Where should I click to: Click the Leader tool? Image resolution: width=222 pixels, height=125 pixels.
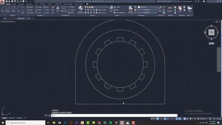click(x=71, y=10)
